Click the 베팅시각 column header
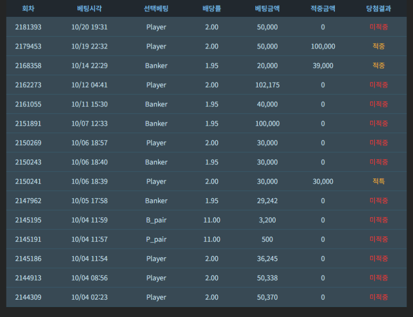This screenshot has height=317, width=413. (x=90, y=8)
